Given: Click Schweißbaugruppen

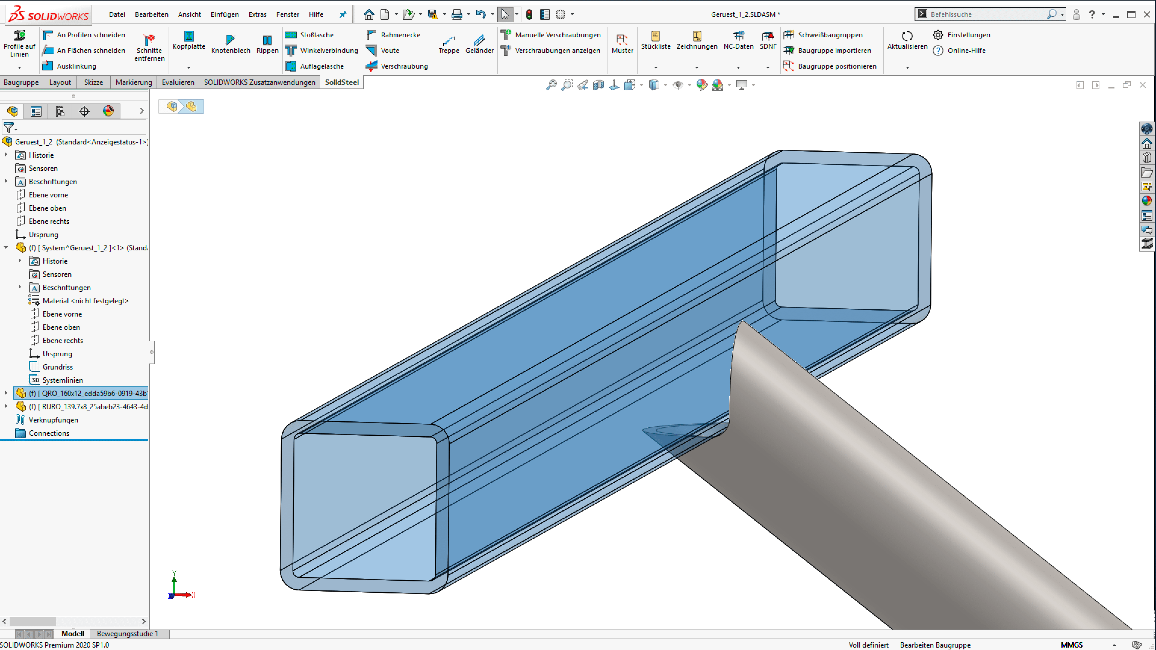Looking at the screenshot, I should click(x=822, y=35).
